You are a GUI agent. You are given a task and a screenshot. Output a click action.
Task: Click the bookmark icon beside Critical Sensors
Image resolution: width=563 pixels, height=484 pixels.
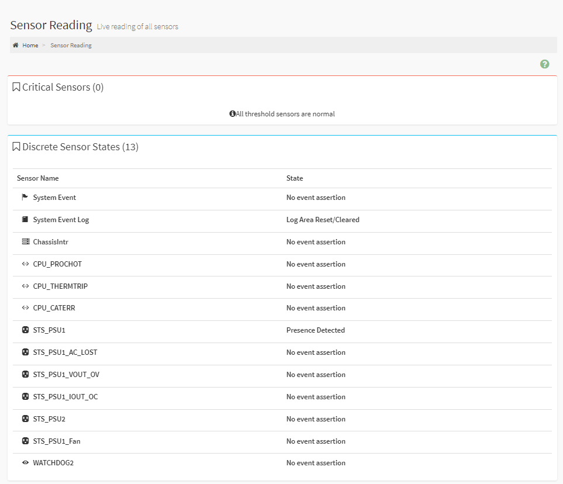tap(16, 87)
